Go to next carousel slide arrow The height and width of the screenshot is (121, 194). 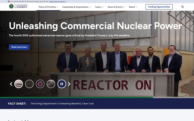[69, 84]
